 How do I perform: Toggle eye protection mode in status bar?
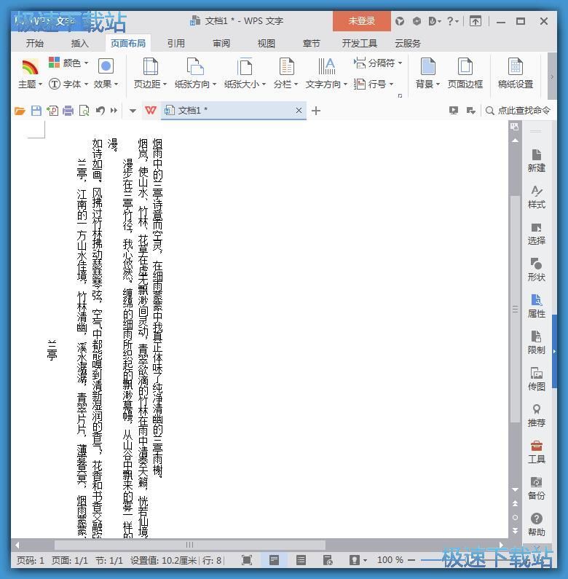click(x=357, y=560)
